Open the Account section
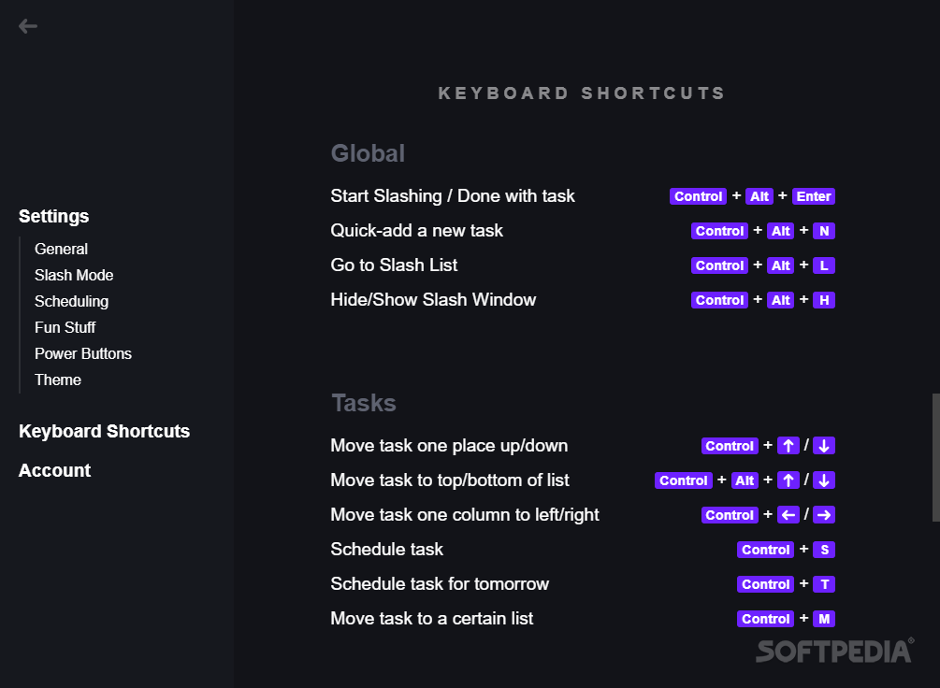Viewport: 940px width, 688px height. tap(54, 470)
